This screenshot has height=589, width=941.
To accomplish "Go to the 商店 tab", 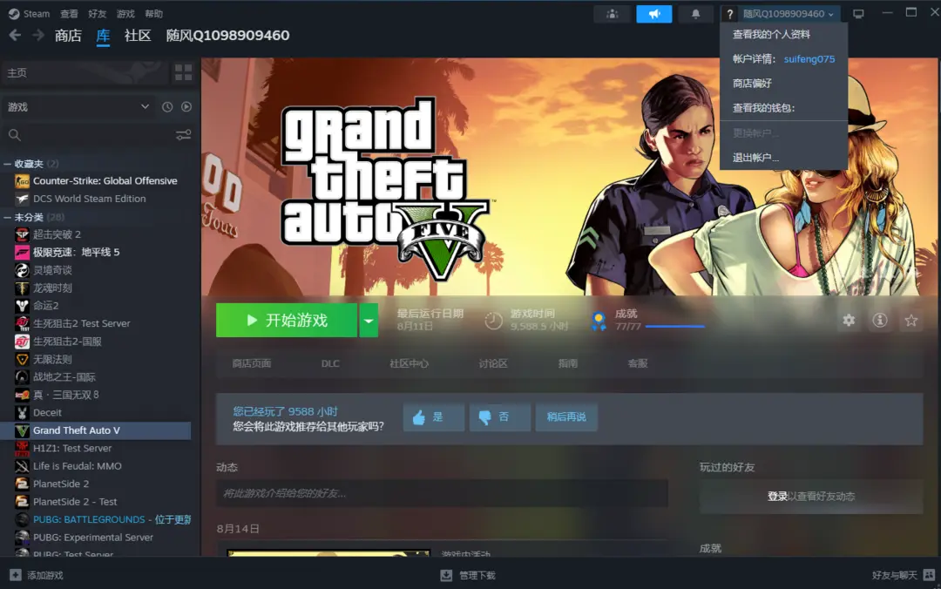I will click(x=68, y=36).
